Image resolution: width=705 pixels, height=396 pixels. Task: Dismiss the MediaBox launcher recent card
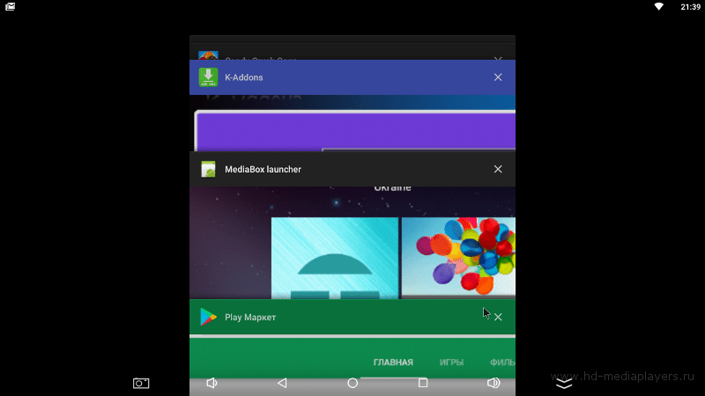tap(498, 169)
